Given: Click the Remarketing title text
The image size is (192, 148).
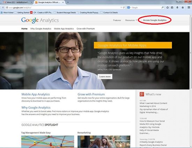Looking at the screenshot, I should point(84,133).
